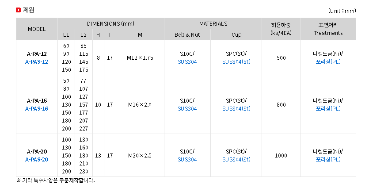Click the 허용하중 (kg/4EA) header
Image resolution: width=369 pixels, height=192 pixels.
click(x=281, y=29)
